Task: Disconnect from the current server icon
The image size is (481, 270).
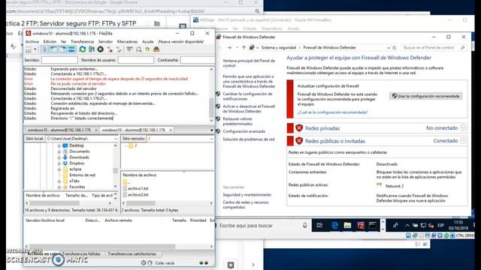Action: tap(110, 49)
